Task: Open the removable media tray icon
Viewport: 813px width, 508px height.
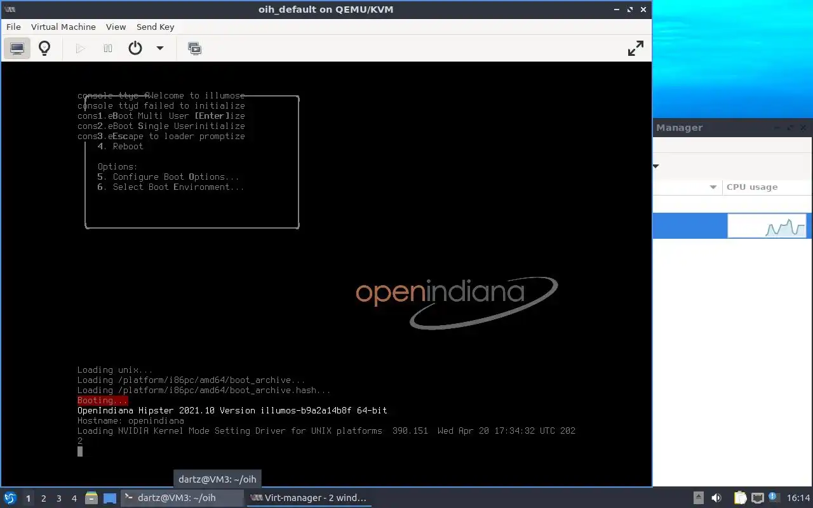Action: (x=698, y=498)
